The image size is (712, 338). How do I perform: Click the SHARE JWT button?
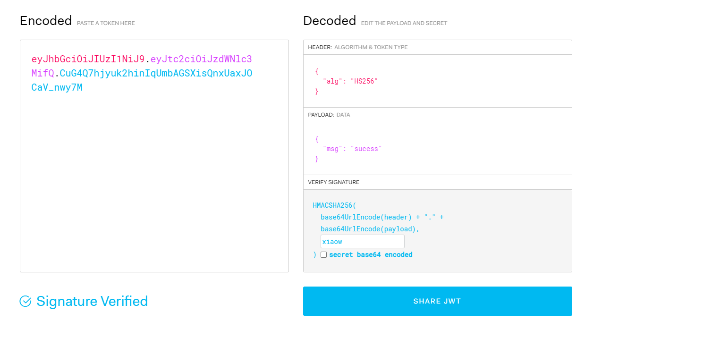coord(437,301)
